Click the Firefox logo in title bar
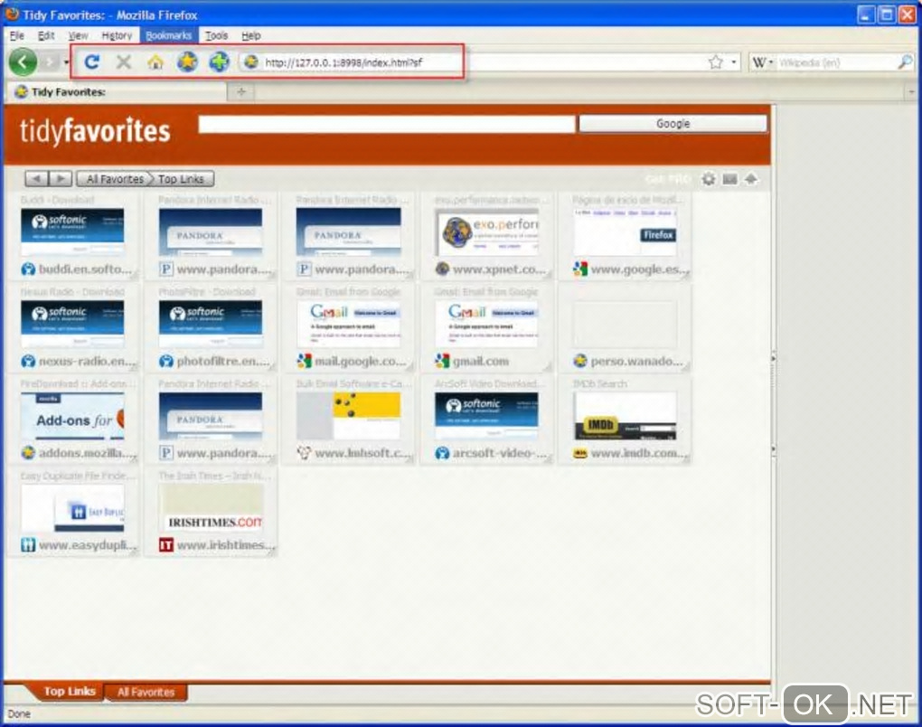Image resolution: width=922 pixels, height=727 pixels. (12, 14)
